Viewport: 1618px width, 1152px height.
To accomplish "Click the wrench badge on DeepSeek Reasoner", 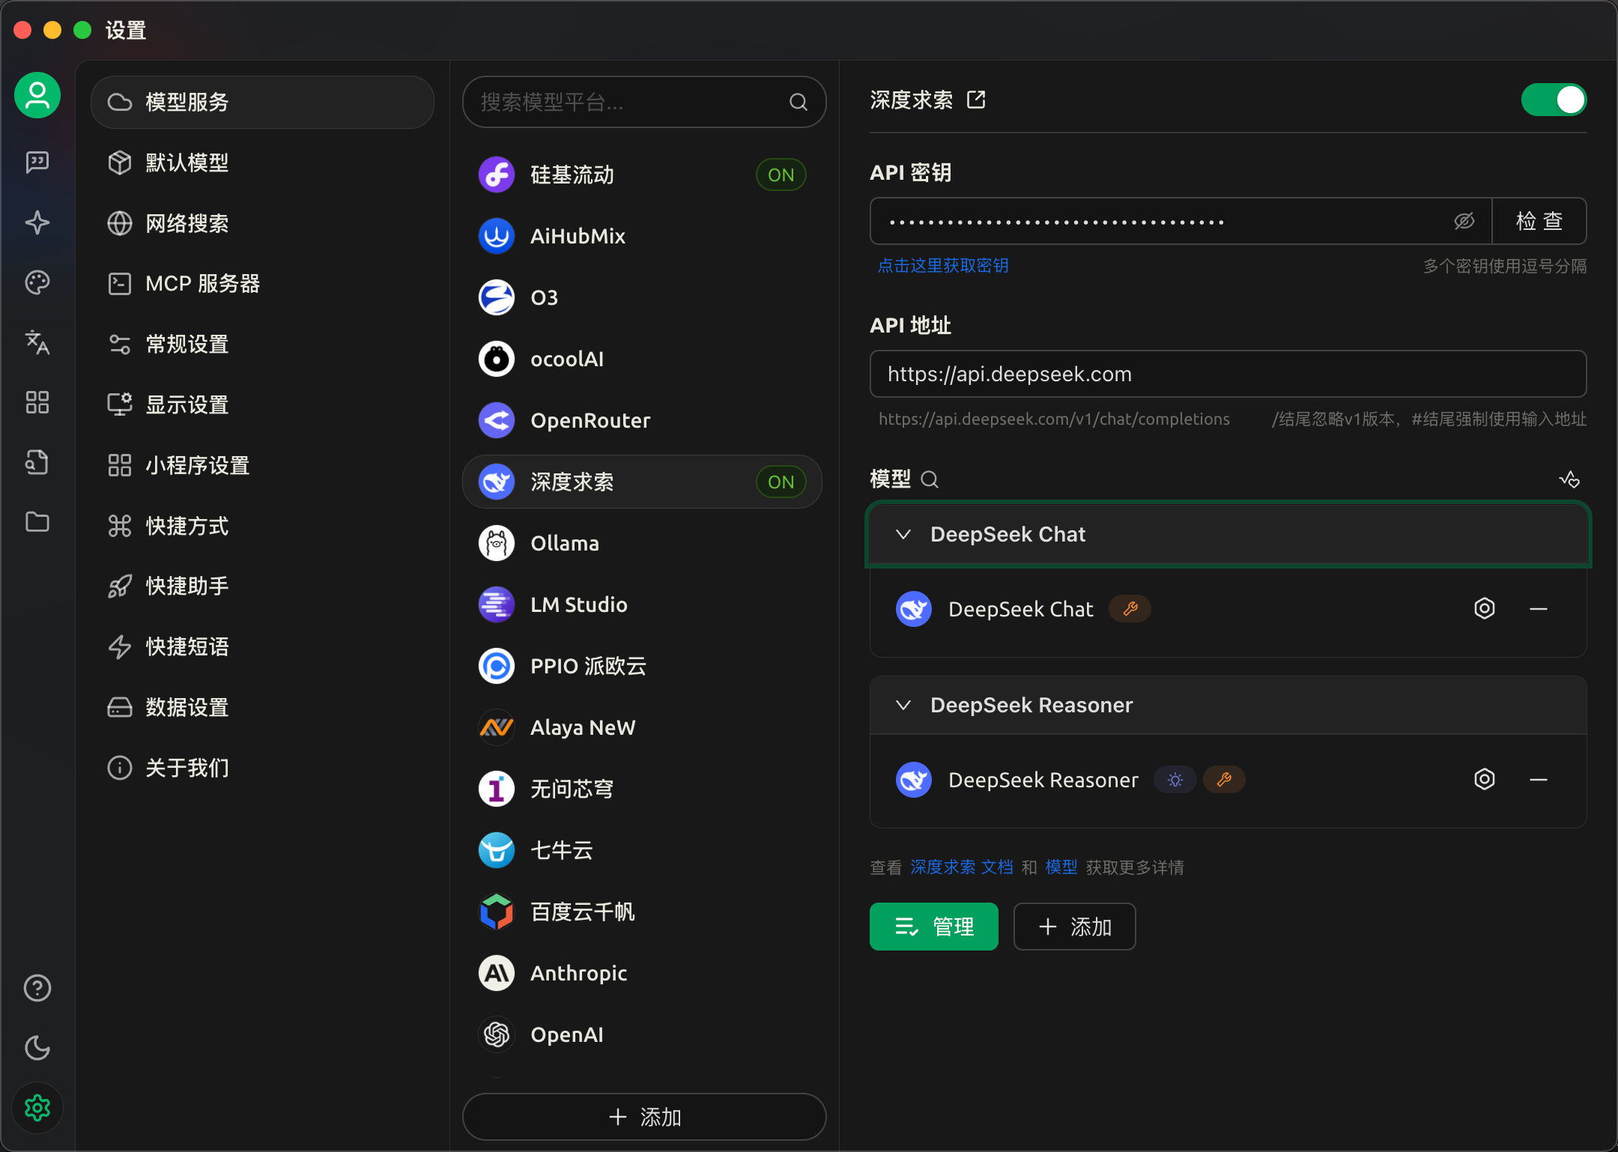I will [1224, 780].
